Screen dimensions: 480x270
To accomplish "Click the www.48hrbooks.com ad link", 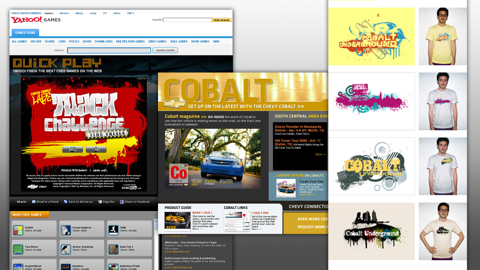I will click(177, 252).
